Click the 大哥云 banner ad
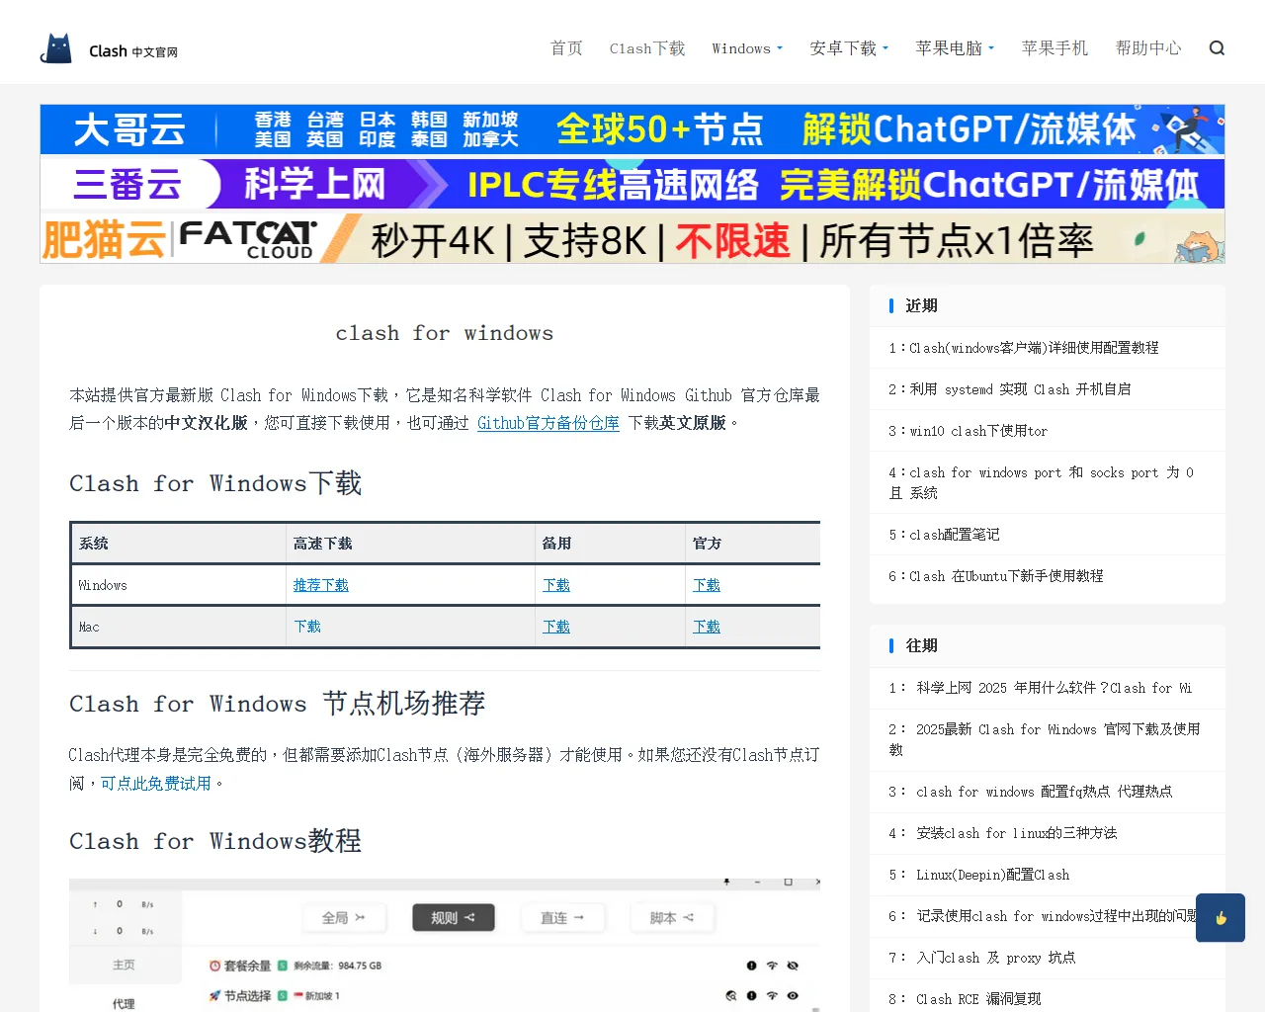1265x1012 pixels. pos(632,129)
